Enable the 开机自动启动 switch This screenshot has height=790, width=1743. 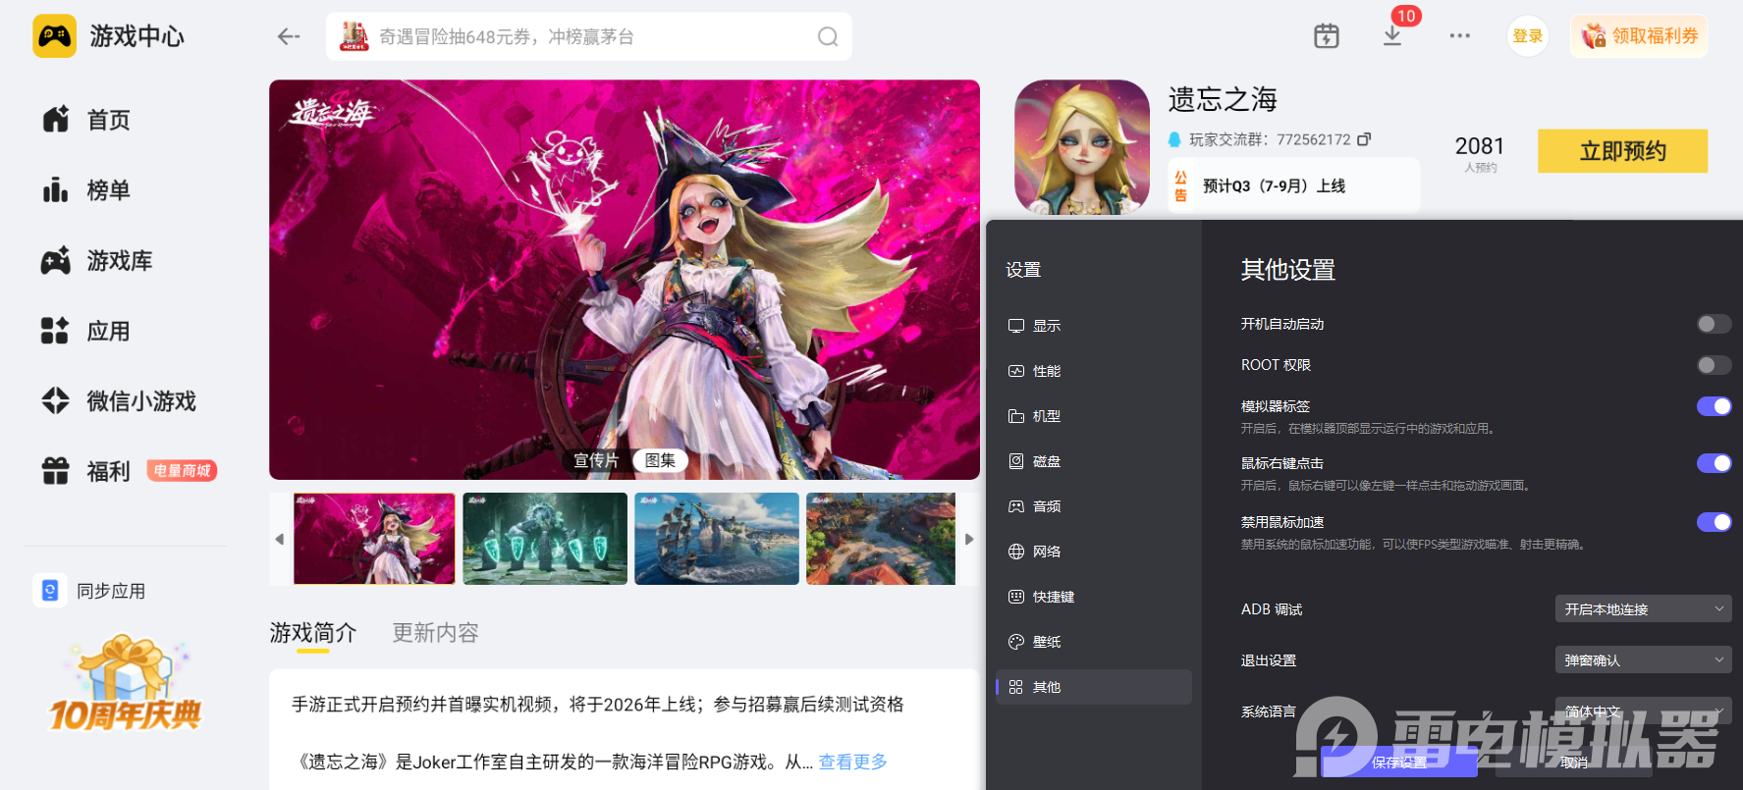click(1715, 324)
